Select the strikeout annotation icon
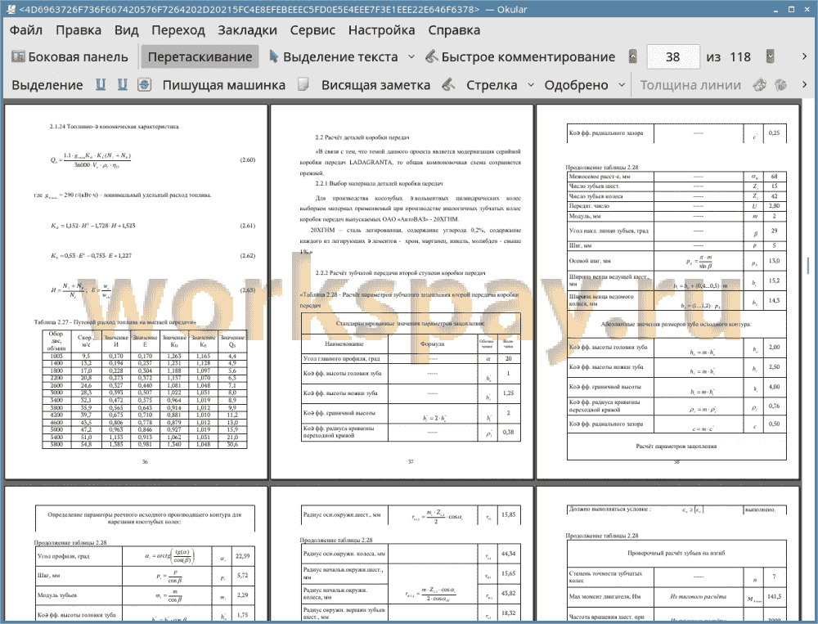The width and height of the screenshot is (818, 624). 145,84
